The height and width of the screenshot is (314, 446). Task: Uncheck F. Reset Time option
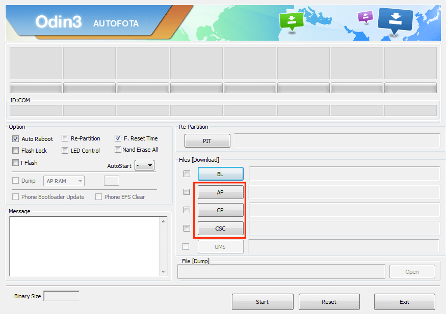point(118,138)
